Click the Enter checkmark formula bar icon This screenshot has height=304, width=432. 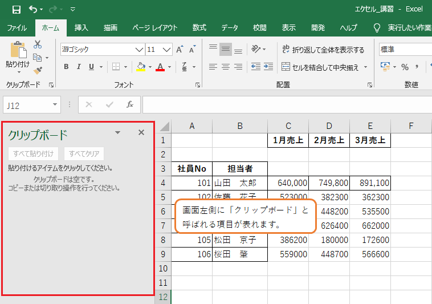109,105
